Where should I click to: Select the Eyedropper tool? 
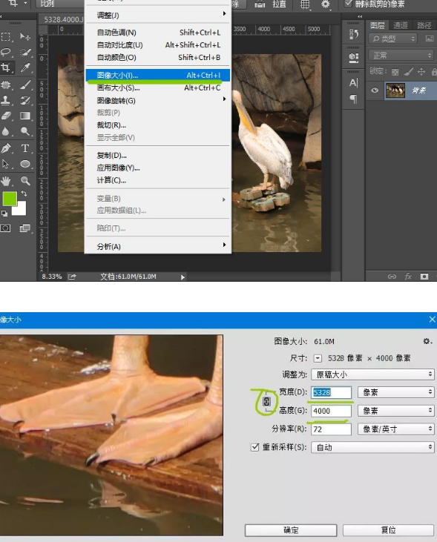(x=25, y=67)
